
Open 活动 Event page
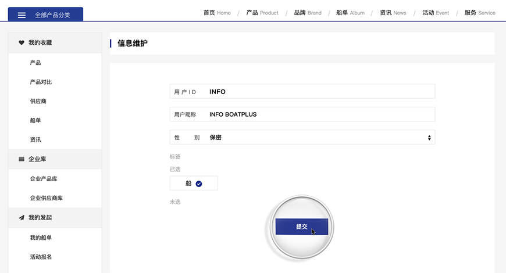tap(436, 13)
